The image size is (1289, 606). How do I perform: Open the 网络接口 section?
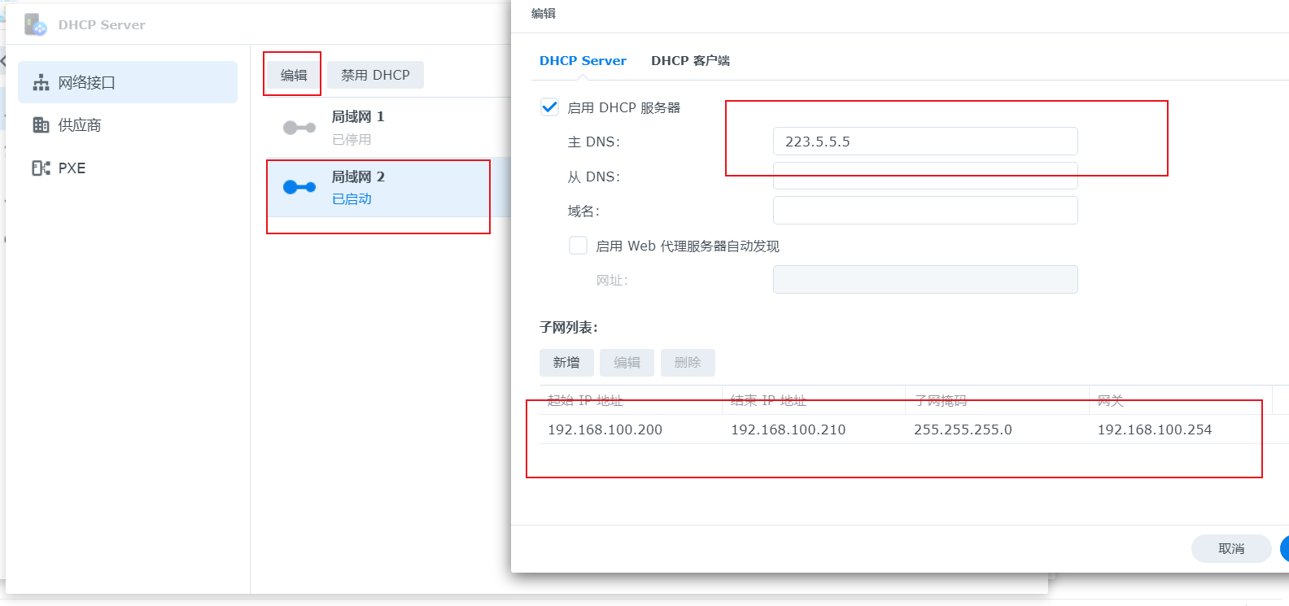pyautogui.click(x=128, y=82)
